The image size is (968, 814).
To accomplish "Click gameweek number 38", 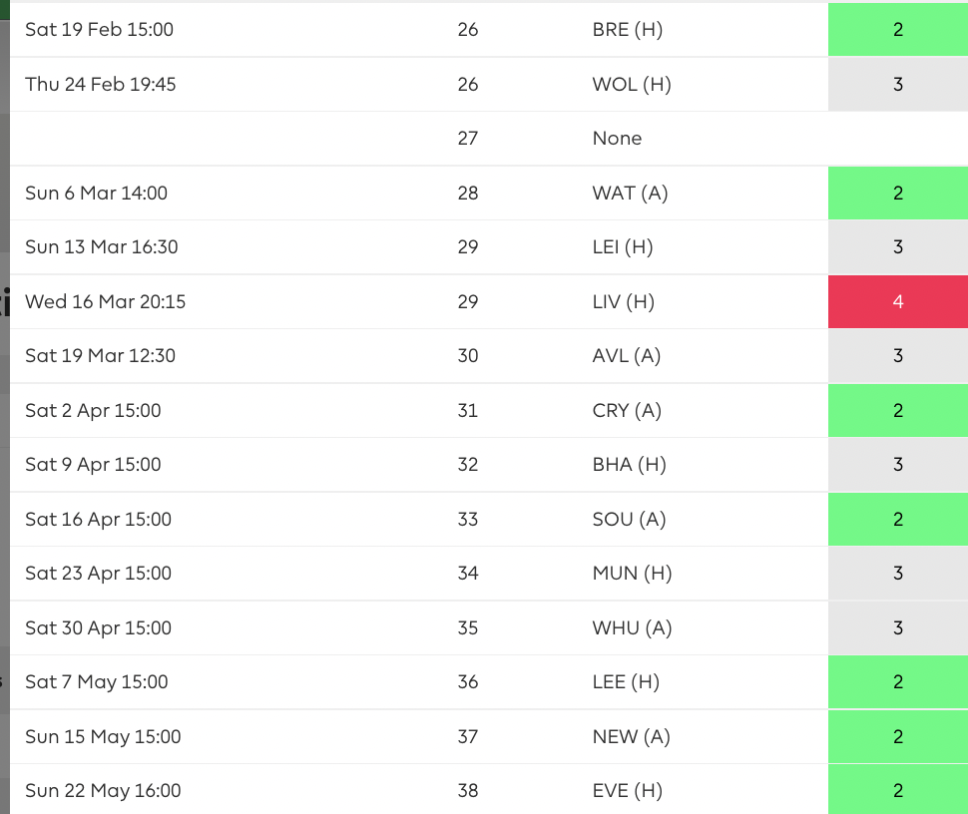I will 467,791.
